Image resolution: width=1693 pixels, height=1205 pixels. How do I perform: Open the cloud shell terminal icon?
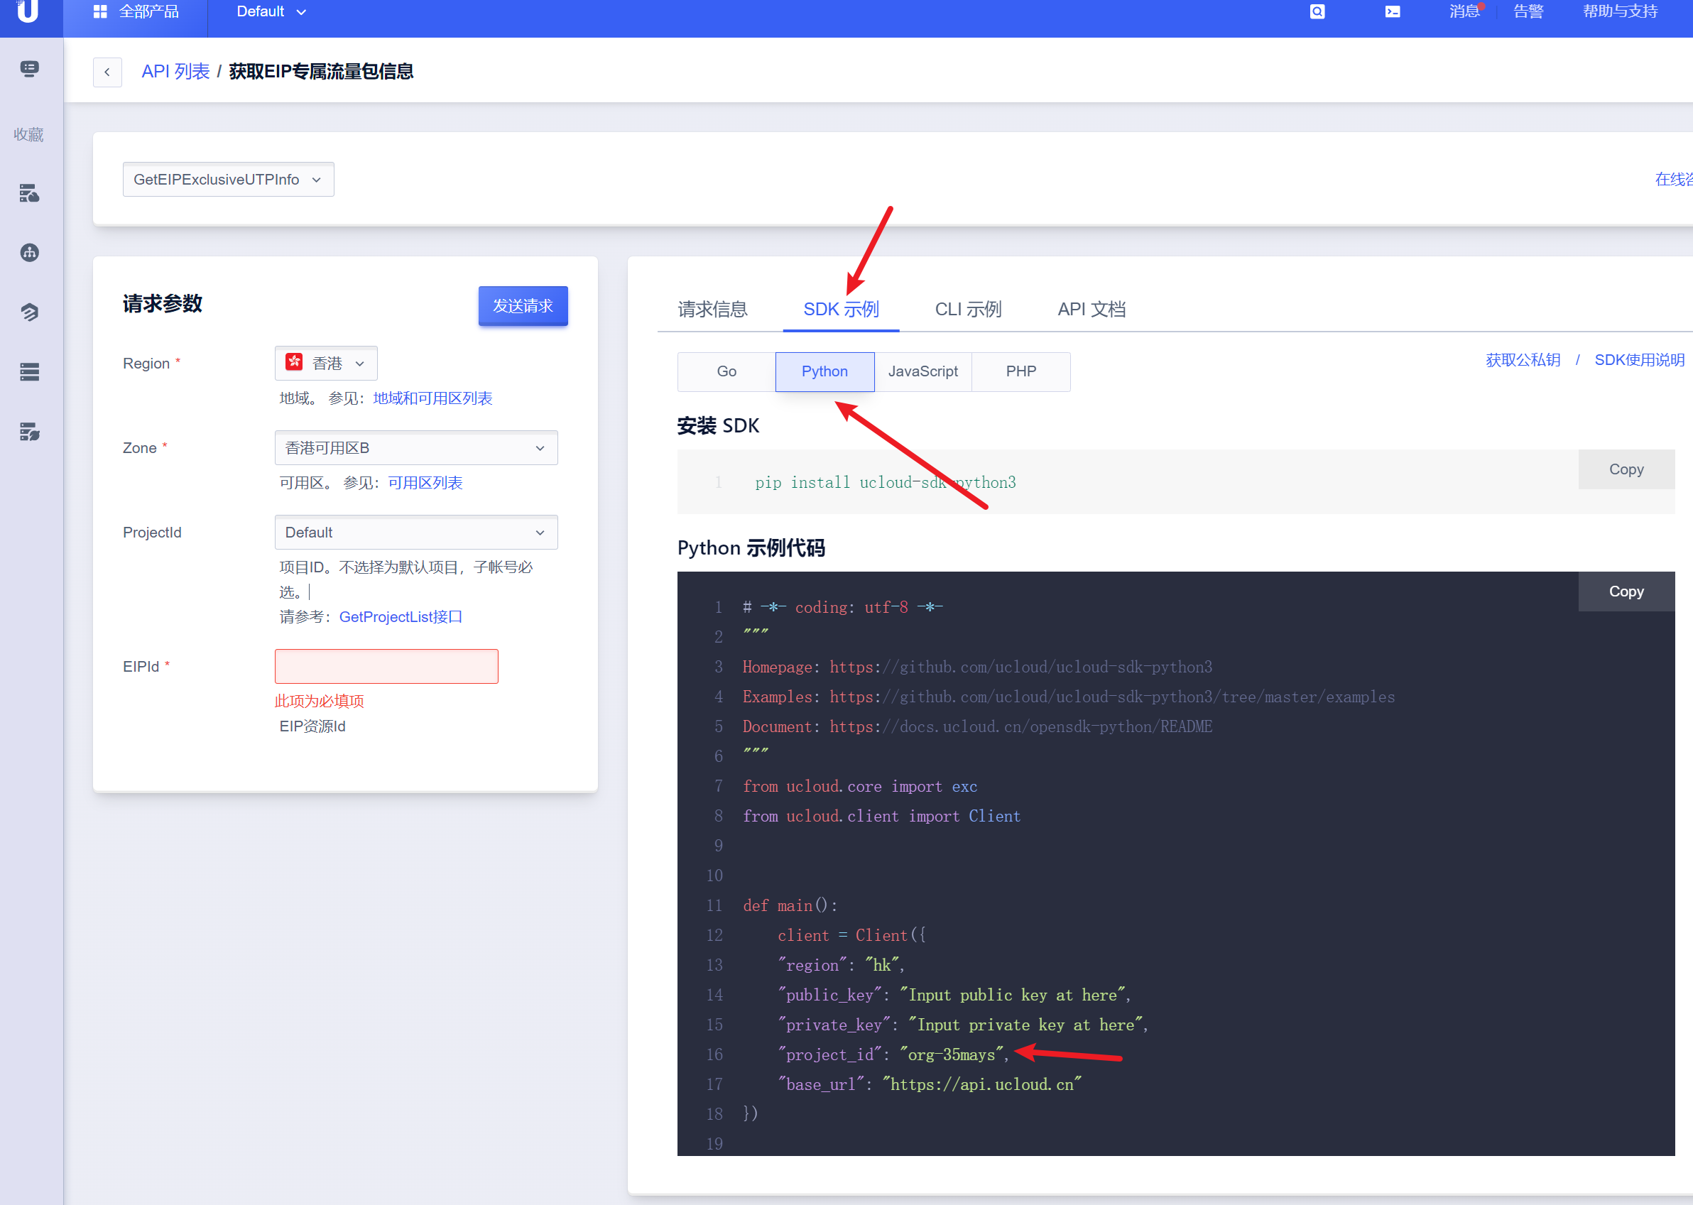tap(1393, 12)
